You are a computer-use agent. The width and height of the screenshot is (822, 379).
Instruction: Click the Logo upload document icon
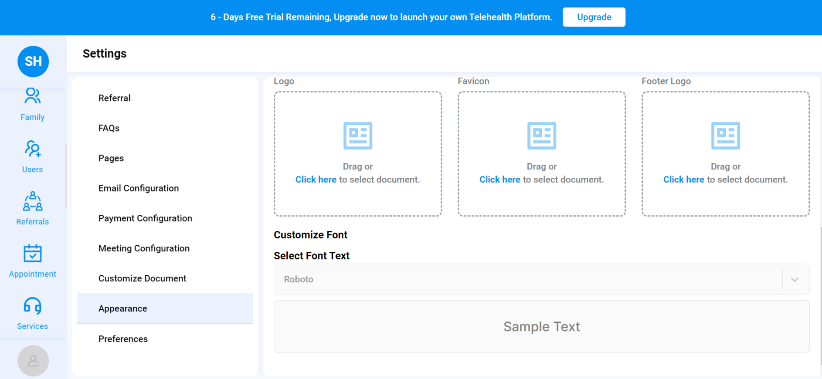coord(358,136)
